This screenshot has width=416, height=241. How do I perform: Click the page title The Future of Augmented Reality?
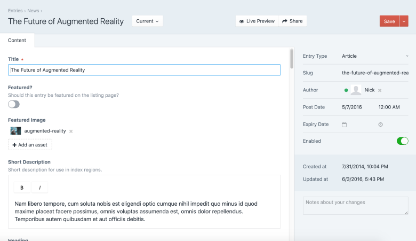pos(66,21)
